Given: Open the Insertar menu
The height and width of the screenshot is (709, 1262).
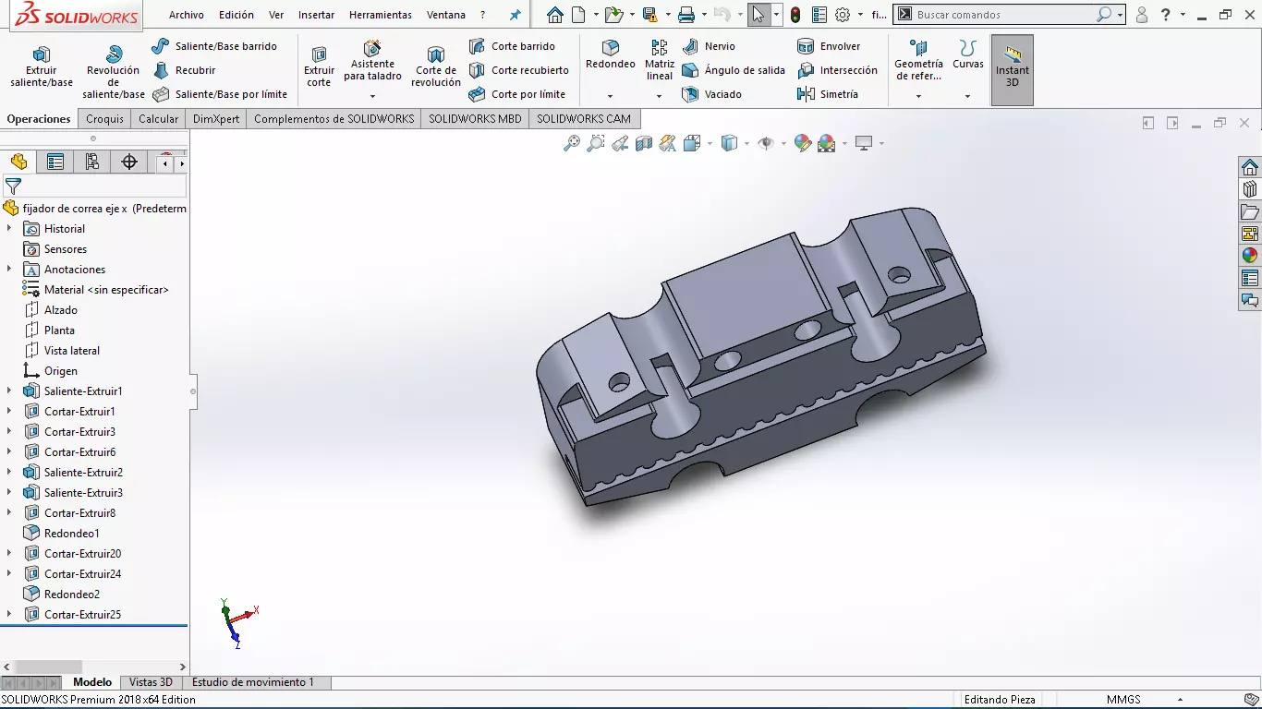Looking at the screenshot, I should pyautogui.click(x=317, y=15).
